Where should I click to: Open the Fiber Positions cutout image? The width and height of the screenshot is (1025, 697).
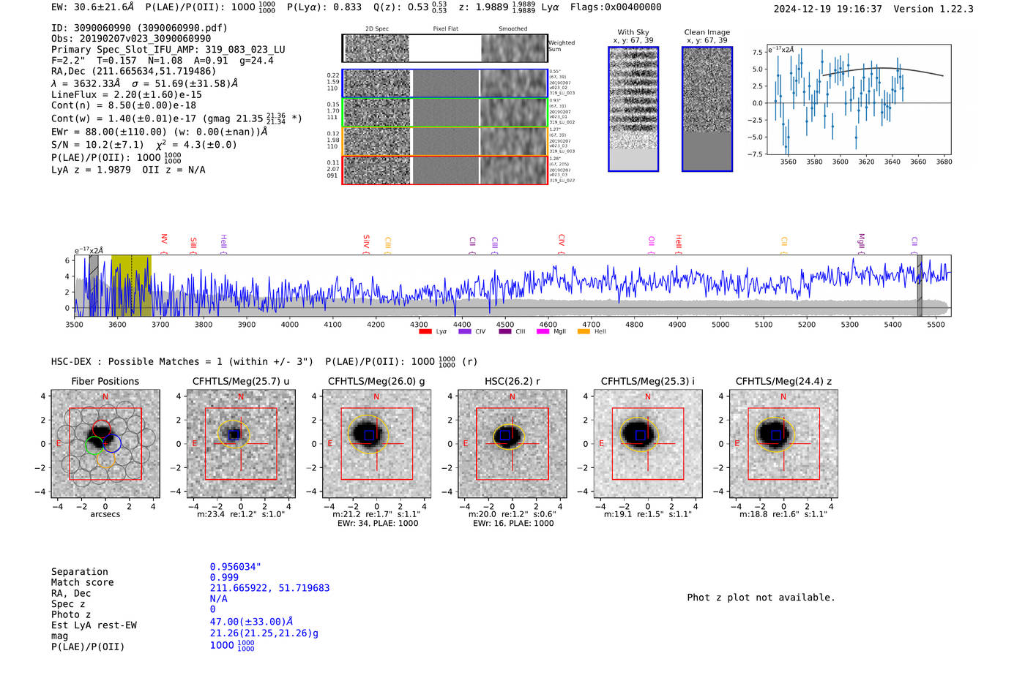pos(105,443)
